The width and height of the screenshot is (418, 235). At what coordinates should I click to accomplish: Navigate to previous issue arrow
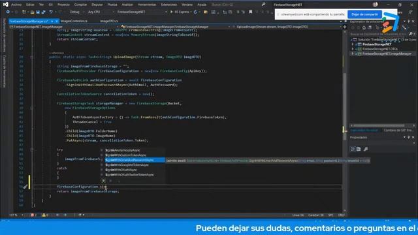[x=57, y=215]
